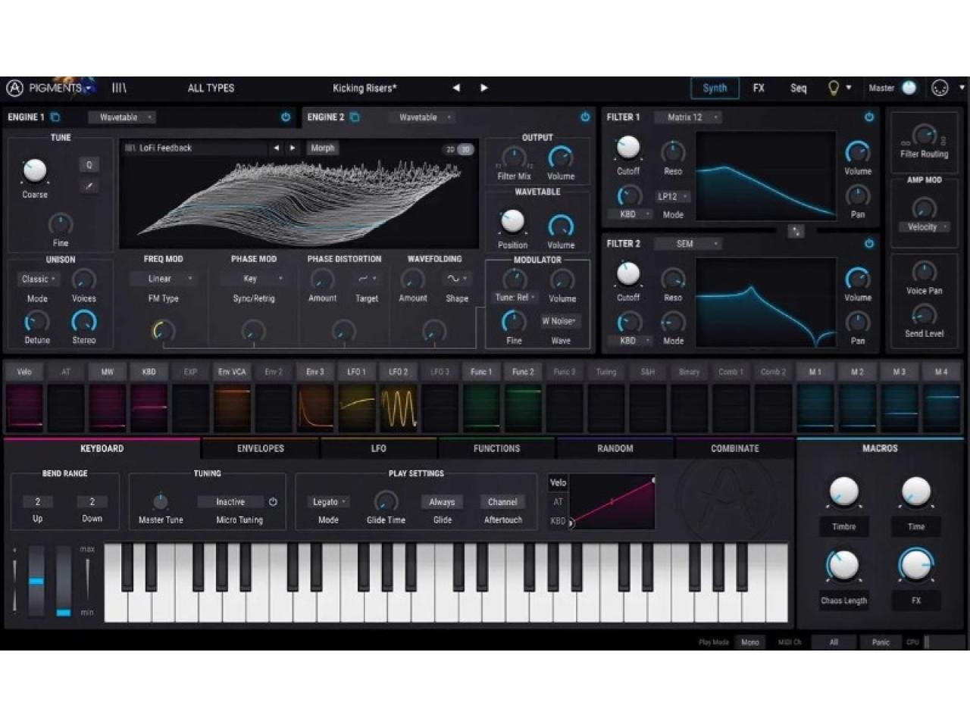Toggle Engine 1 power button
This screenshot has width=970, height=727.
(x=286, y=117)
